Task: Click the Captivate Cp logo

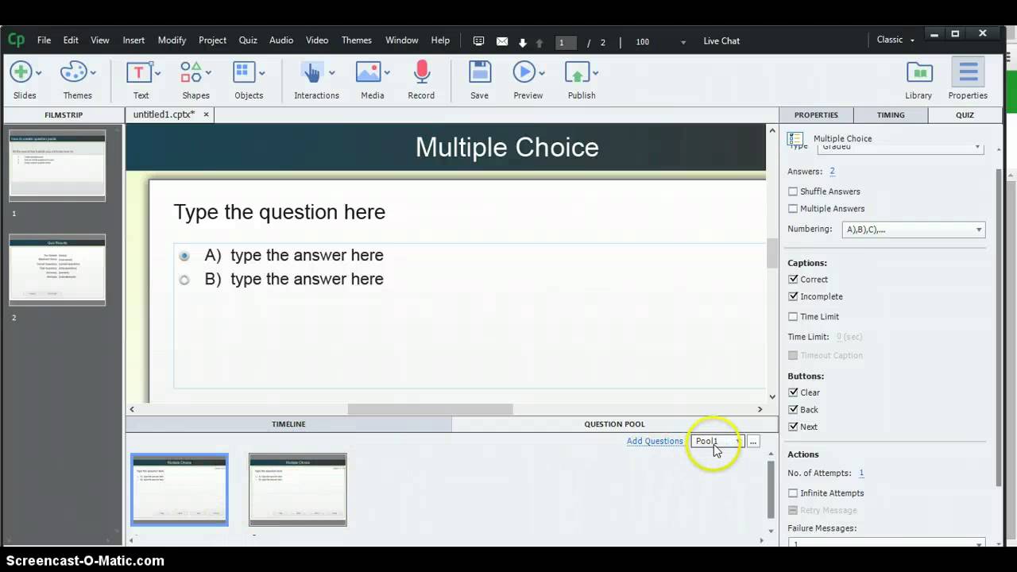Action: 16,40
